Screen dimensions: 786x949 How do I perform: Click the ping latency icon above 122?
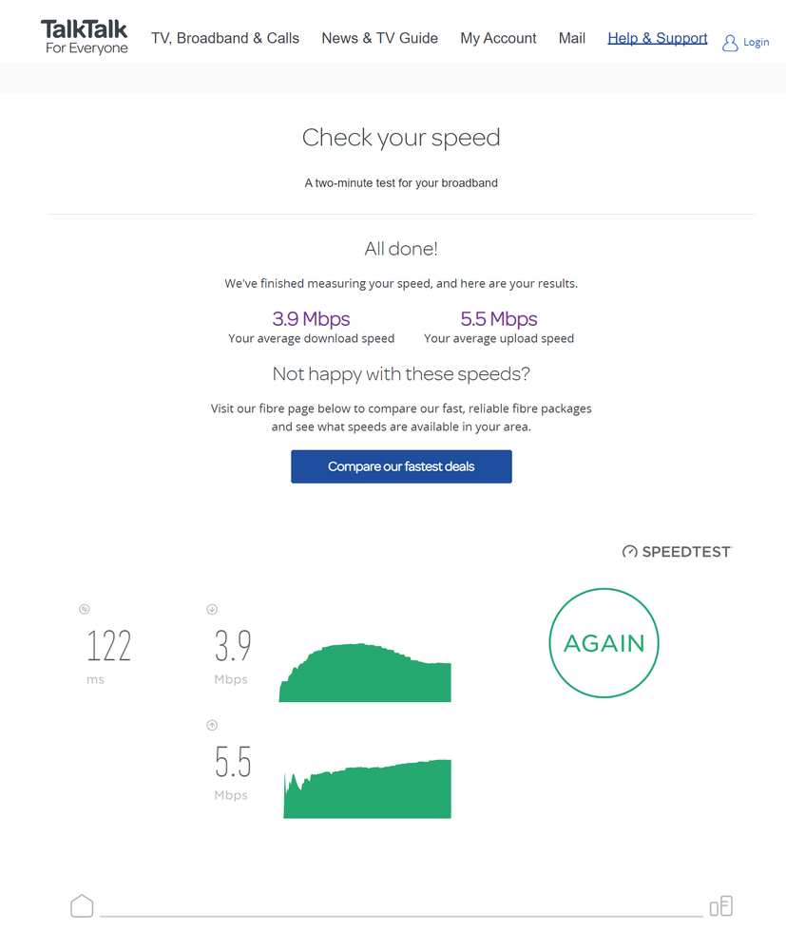(x=85, y=609)
